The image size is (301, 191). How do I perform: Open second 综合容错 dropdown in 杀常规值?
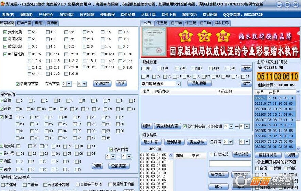129,157
